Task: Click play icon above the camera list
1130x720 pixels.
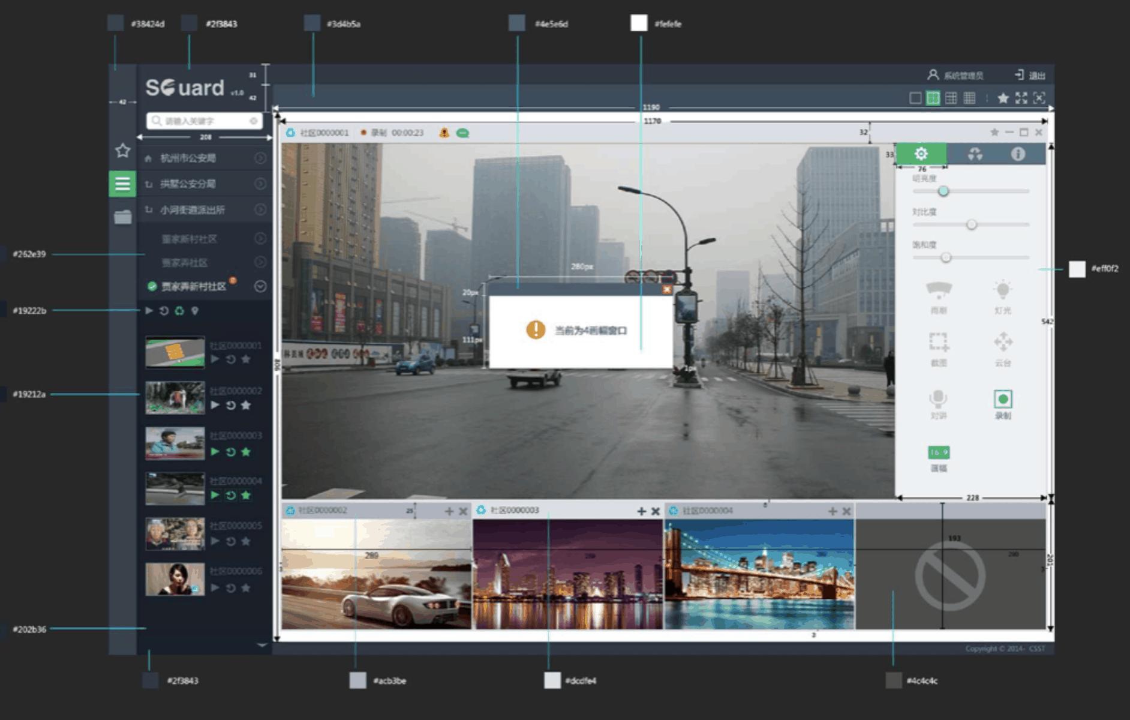Action: 149,310
